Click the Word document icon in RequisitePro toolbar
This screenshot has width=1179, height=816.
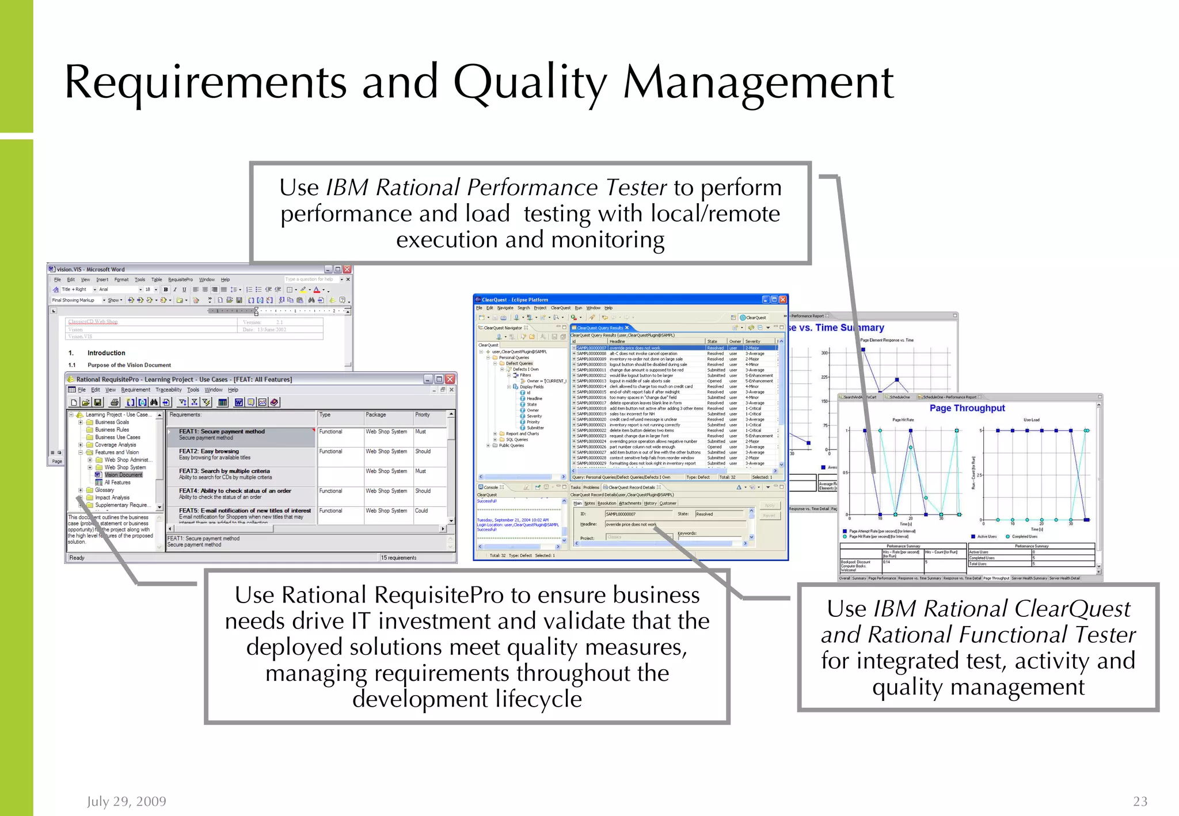pyautogui.click(x=238, y=402)
